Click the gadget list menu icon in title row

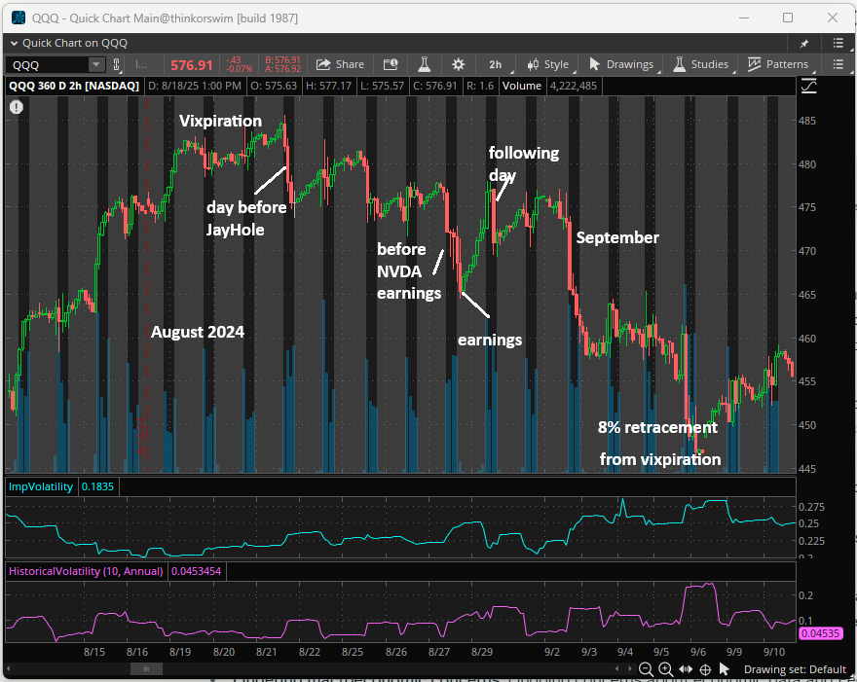838,43
